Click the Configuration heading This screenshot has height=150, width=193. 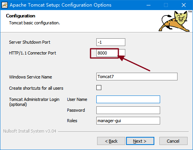[20, 16]
